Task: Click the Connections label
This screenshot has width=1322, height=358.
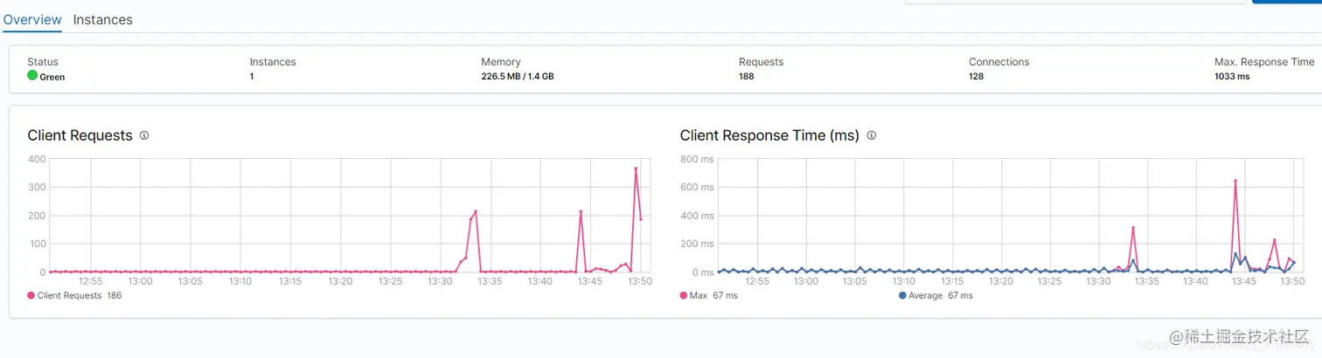Action: point(999,62)
